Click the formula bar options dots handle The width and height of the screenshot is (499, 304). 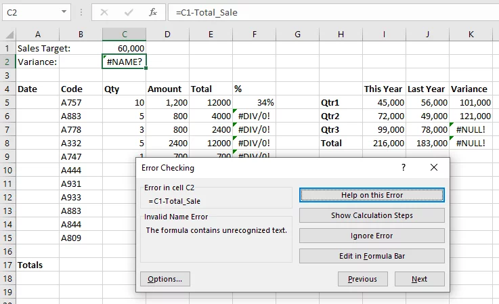click(81, 12)
